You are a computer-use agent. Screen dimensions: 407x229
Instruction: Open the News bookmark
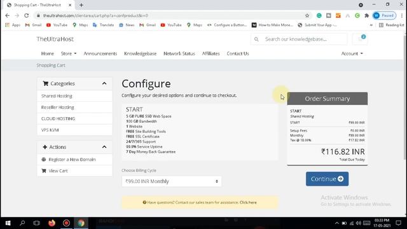[127, 25]
